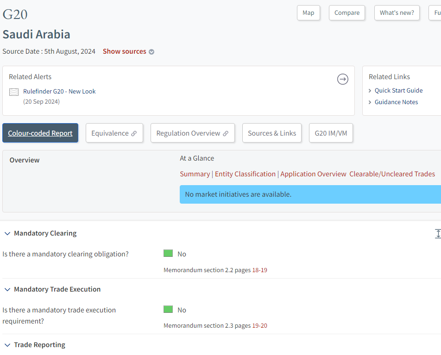Select the Colour-coded Report tab
The width and height of the screenshot is (441, 355).
pos(40,133)
